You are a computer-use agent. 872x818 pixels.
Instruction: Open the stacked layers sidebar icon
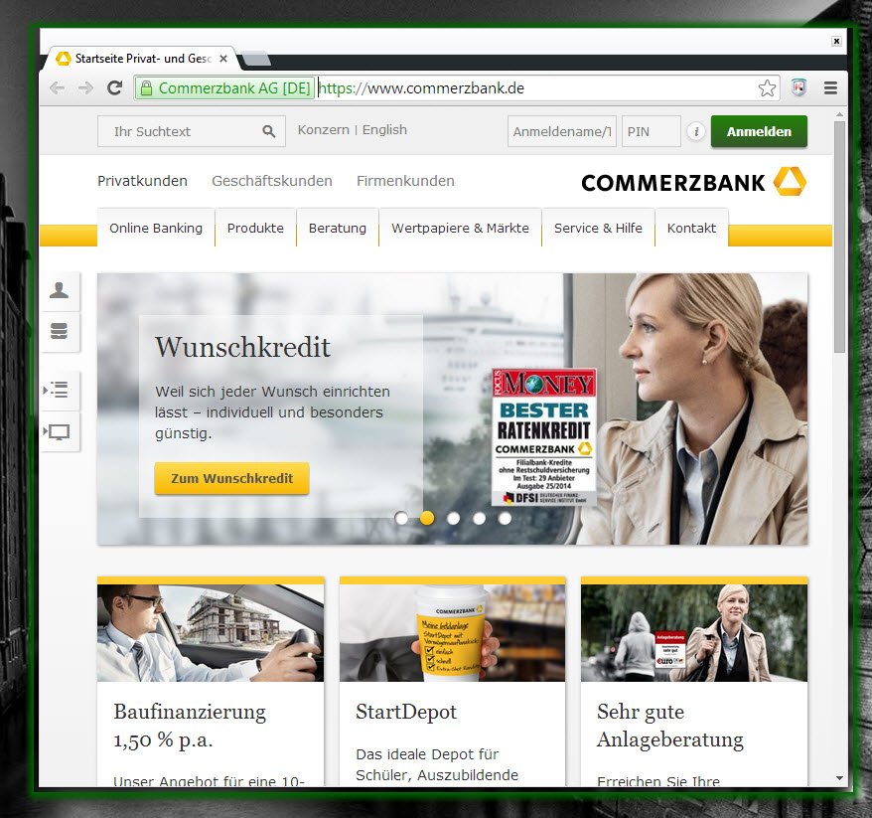pos(59,332)
